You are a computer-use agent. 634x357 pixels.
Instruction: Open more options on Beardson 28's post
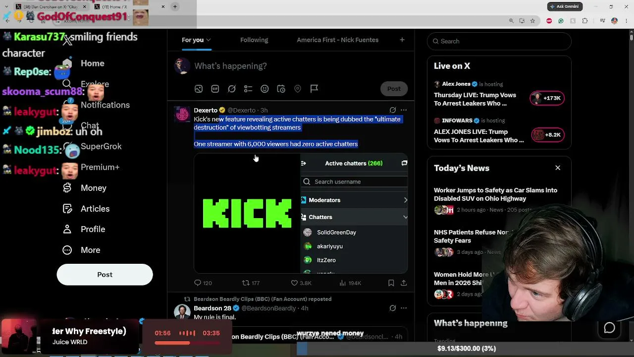(404, 308)
